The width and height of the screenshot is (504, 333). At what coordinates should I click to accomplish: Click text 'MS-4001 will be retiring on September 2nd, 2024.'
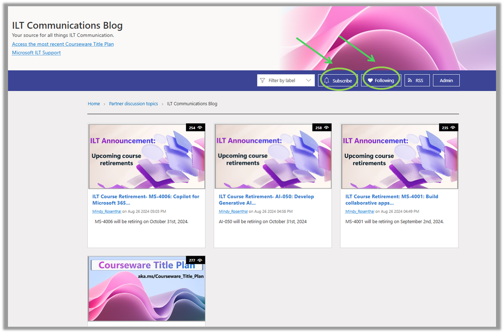pos(394,221)
